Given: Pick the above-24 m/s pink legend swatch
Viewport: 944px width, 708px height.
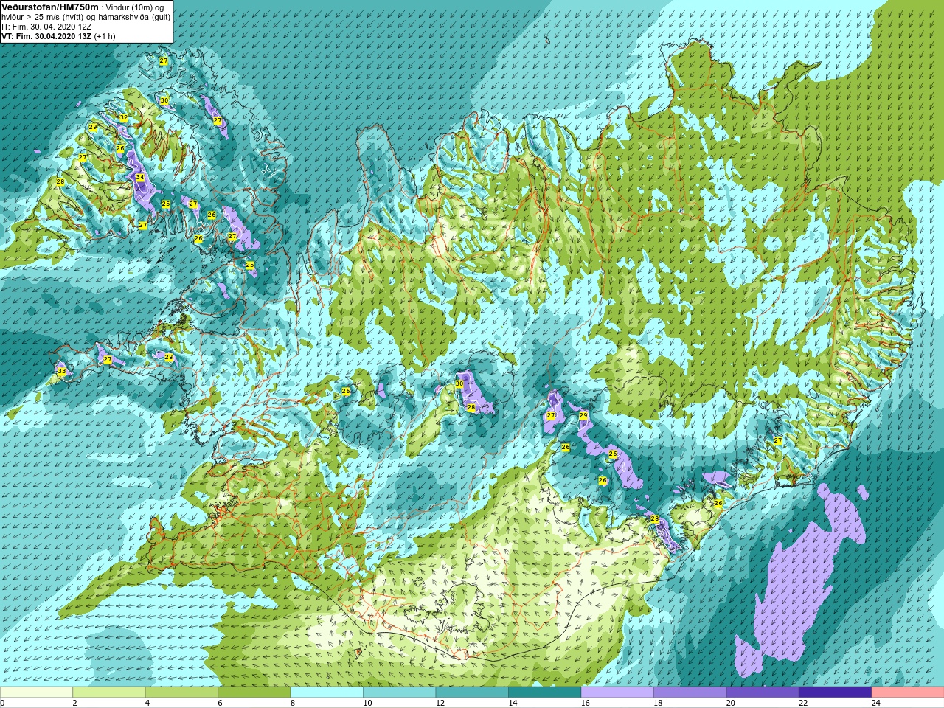Looking at the screenshot, I should click(908, 693).
